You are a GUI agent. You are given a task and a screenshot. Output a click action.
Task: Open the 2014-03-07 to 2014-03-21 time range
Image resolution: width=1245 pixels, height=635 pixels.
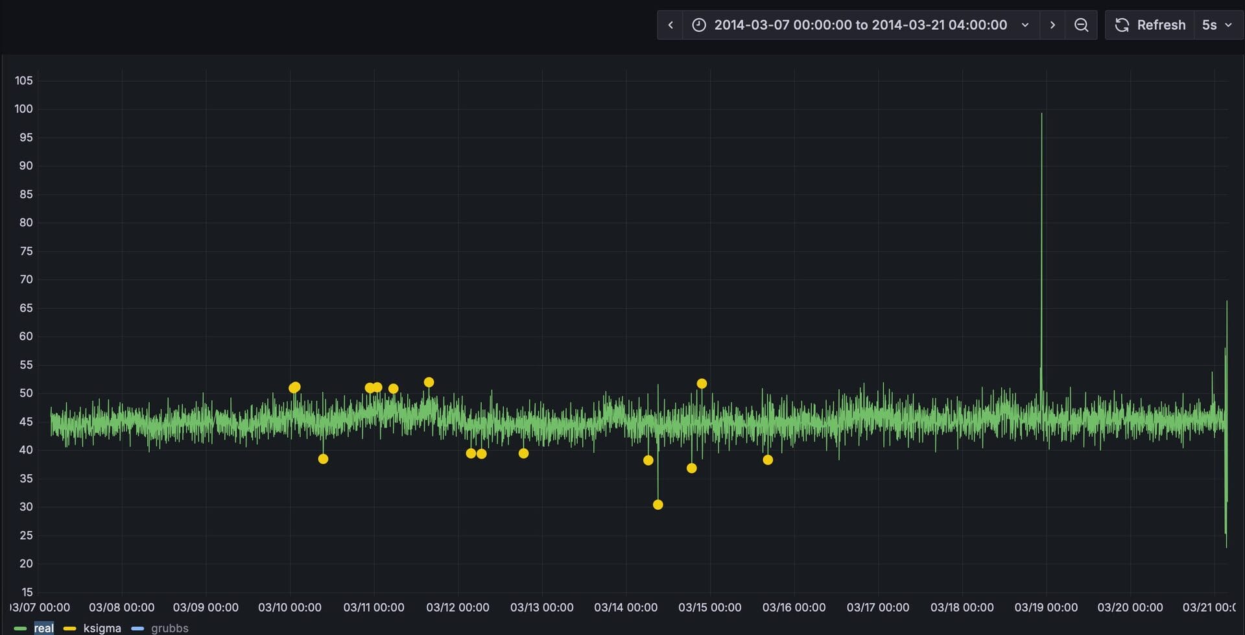(860, 25)
